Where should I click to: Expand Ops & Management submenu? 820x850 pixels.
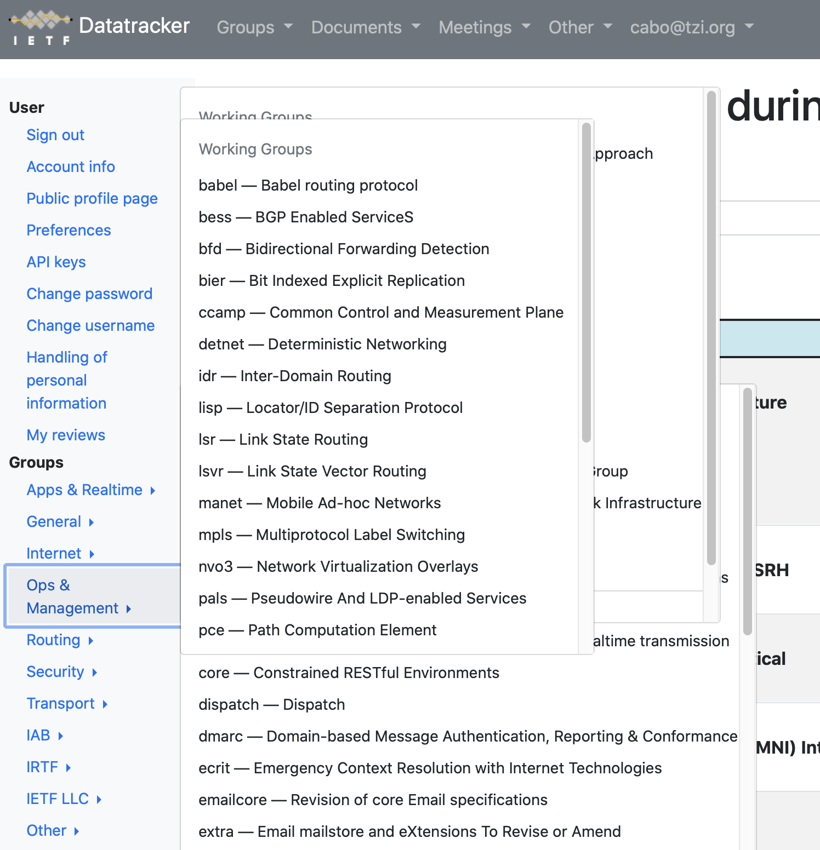point(93,596)
